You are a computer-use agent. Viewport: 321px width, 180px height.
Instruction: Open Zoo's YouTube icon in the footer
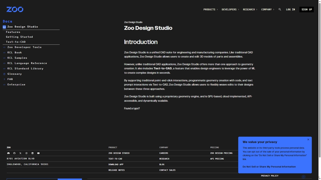(x=38, y=153)
